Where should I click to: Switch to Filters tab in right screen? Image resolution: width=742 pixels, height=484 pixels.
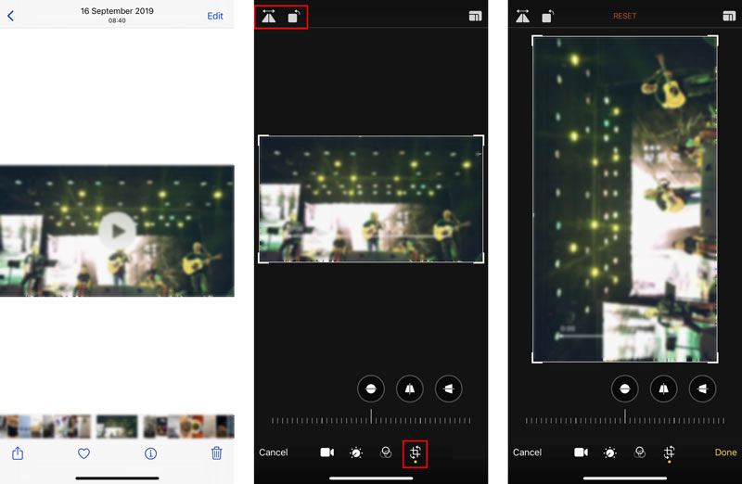coord(639,452)
